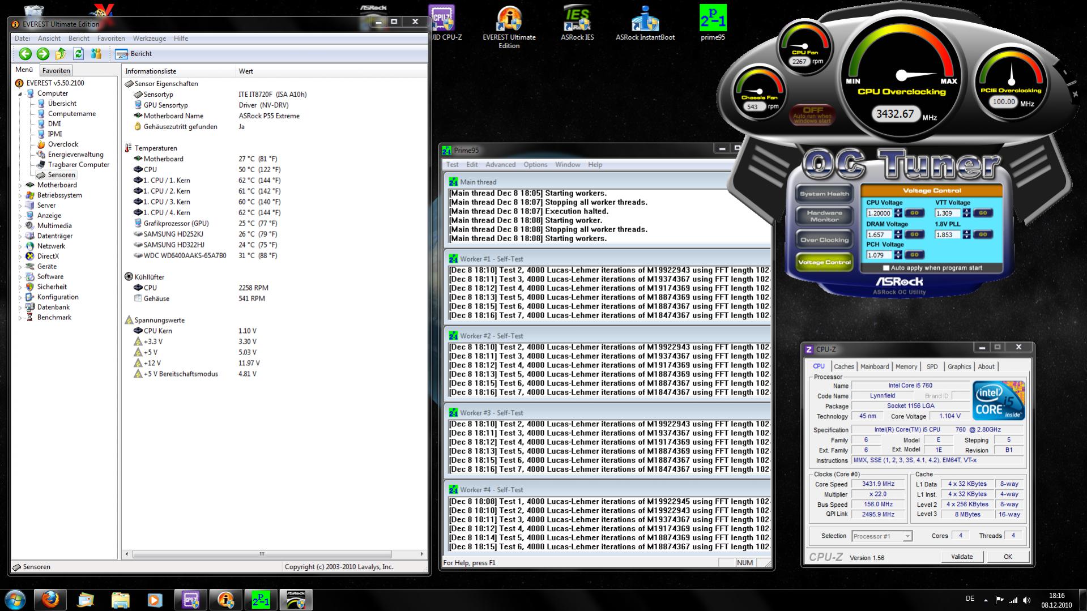Click OK in the CPU-Z window

coord(1008,557)
